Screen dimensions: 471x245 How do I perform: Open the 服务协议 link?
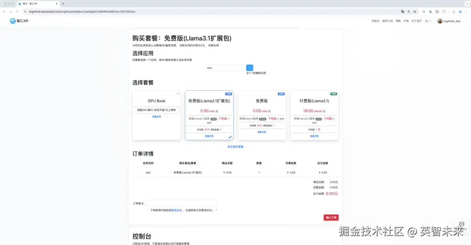click(x=177, y=210)
